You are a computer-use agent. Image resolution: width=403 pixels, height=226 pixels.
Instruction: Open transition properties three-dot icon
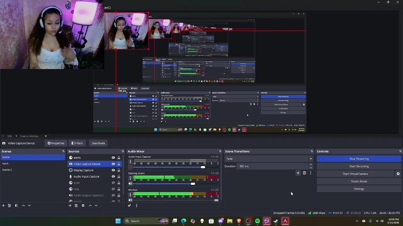(x=310, y=173)
